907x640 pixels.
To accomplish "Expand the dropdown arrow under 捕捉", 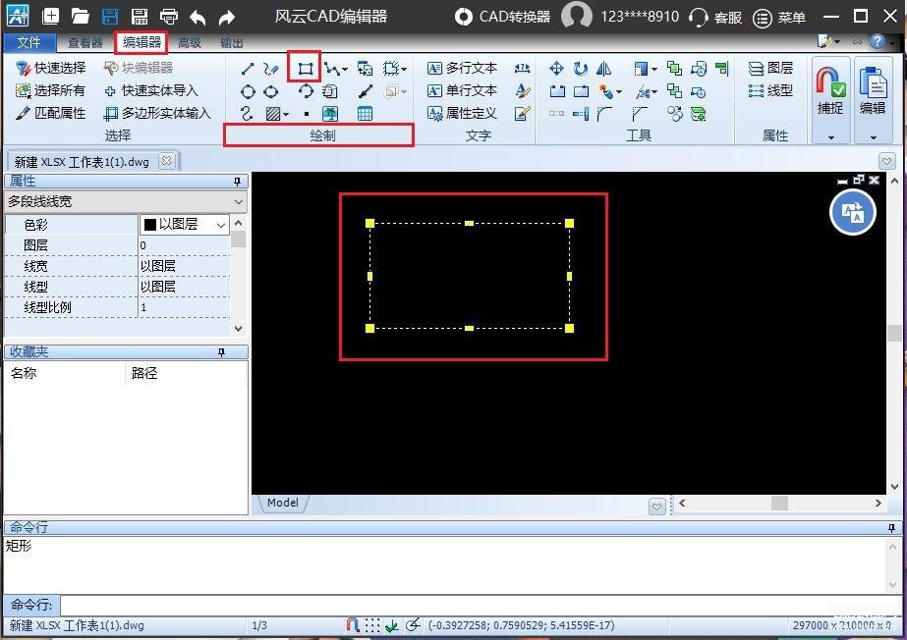I will [x=831, y=137].
